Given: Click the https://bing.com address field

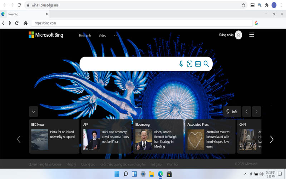Looking at the screenshot, I should click(x=142, y=23).
